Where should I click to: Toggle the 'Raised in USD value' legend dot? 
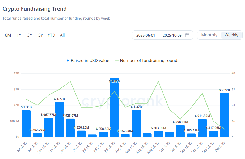click(68, 61)
